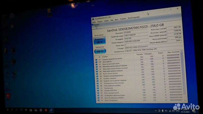Open the Справка menu
The height and width of the screenshot is (114, 203).
tap(123, 19)
